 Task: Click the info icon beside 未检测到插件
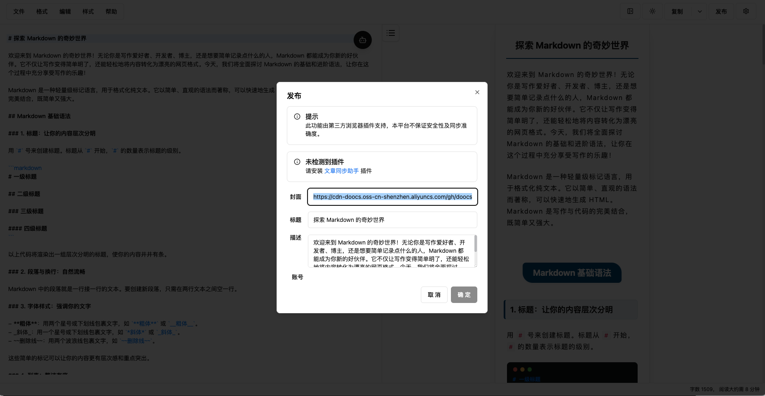(x=297, y=162)
